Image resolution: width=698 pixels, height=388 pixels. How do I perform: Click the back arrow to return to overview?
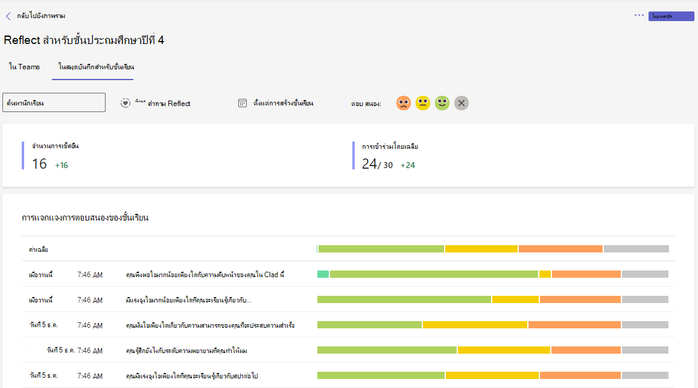[8, 16]
